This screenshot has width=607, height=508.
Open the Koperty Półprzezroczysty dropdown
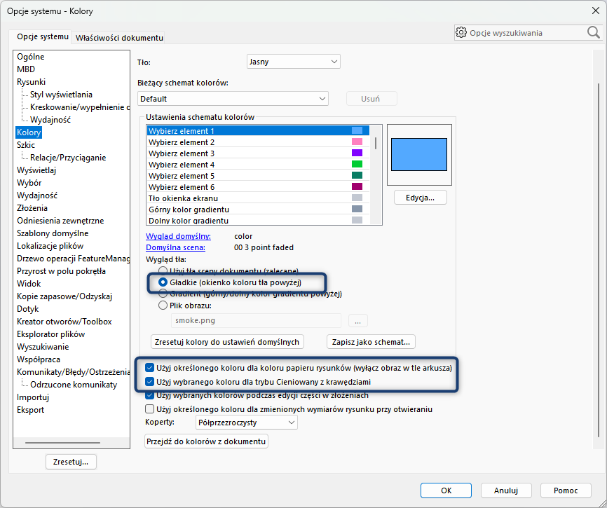(245, 422)
